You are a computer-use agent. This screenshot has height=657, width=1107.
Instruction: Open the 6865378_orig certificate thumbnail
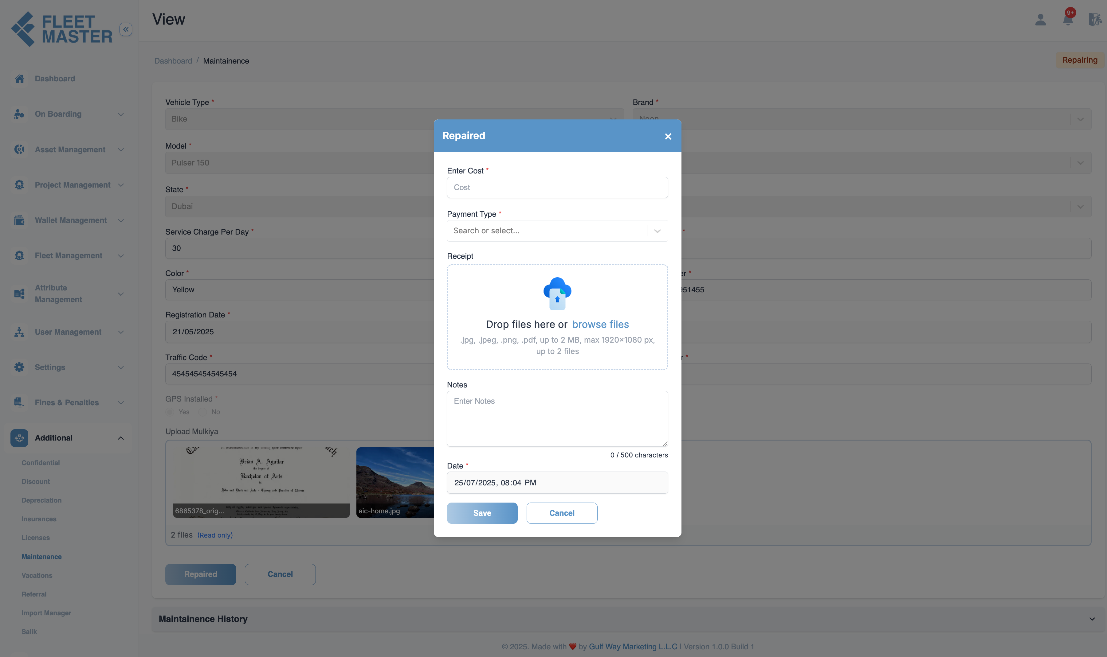(261, 483)
